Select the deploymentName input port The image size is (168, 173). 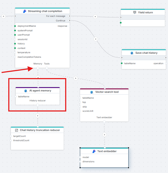click(x=15, y=26)
